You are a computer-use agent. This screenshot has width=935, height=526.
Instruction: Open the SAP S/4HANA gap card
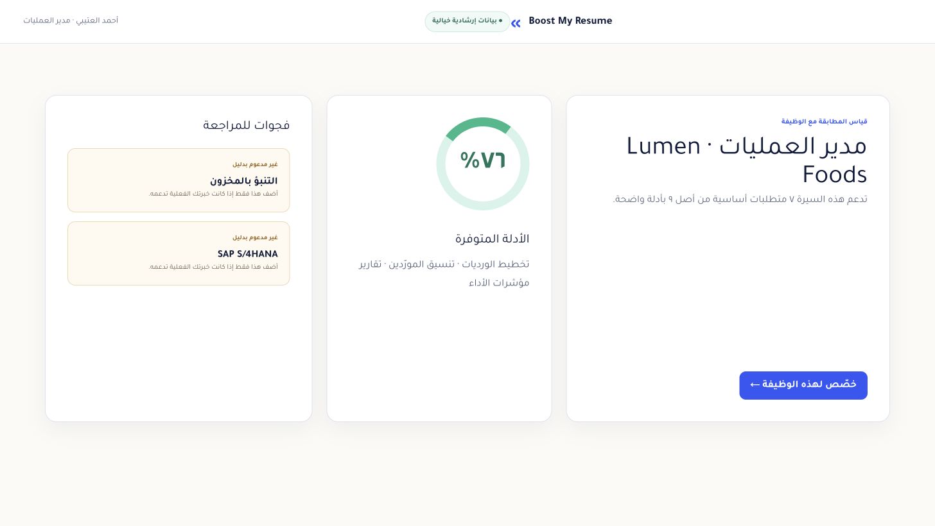179,253
